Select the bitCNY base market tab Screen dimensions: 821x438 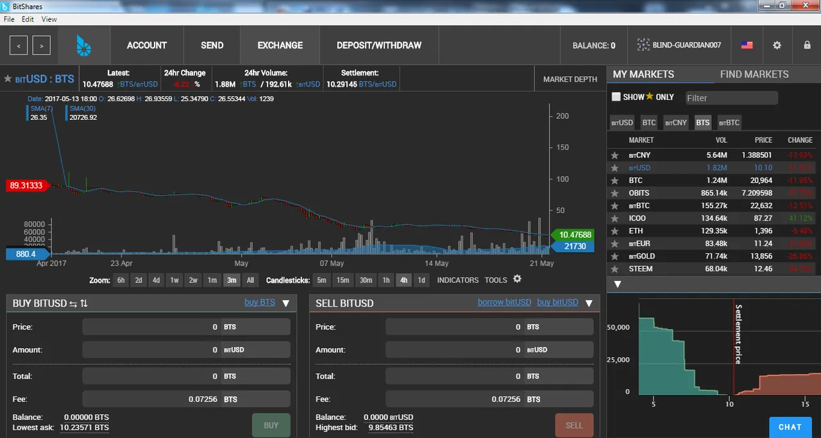[x=675, y=122]
